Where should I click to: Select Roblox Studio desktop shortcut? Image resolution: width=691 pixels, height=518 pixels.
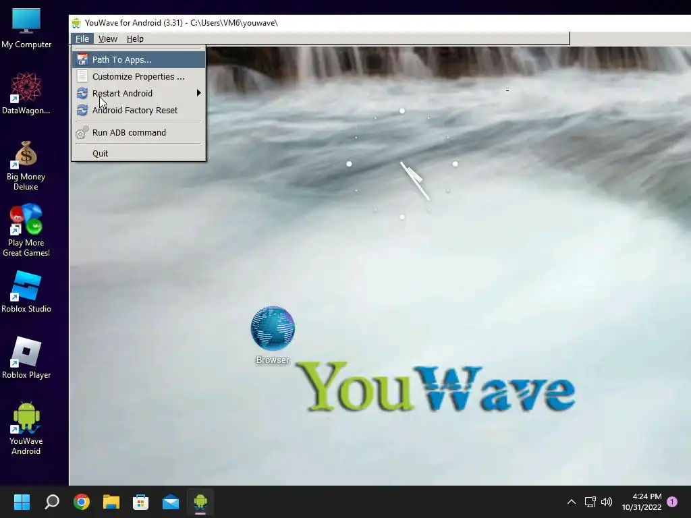pyautogui.click(x=26, y=292)
